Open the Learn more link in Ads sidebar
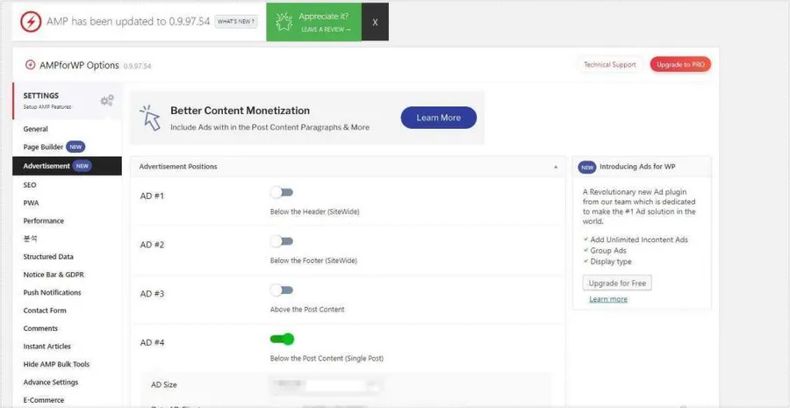This screenshot has width=790, height=408. point(608,299)
